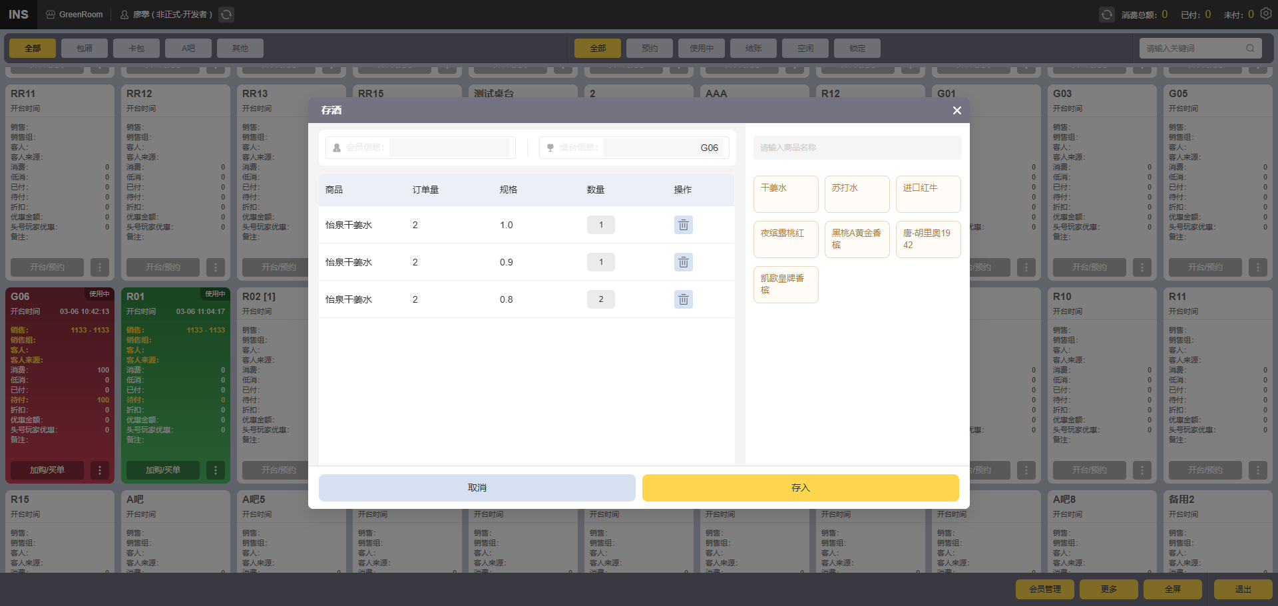
Task: Open the settings gear icon in the top bar
Action: coord(1266,14)
